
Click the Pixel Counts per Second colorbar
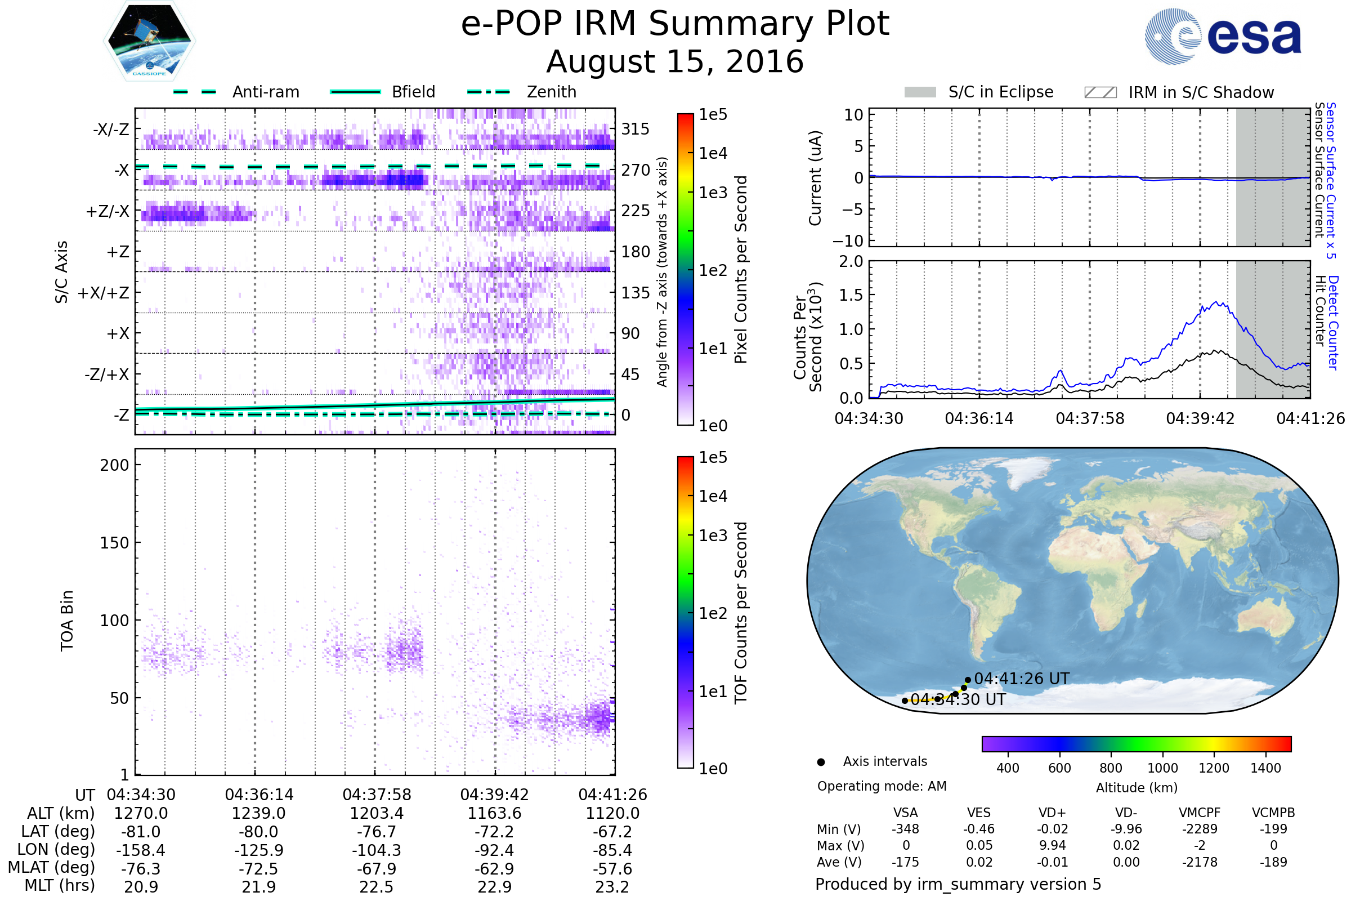[685, 269]
